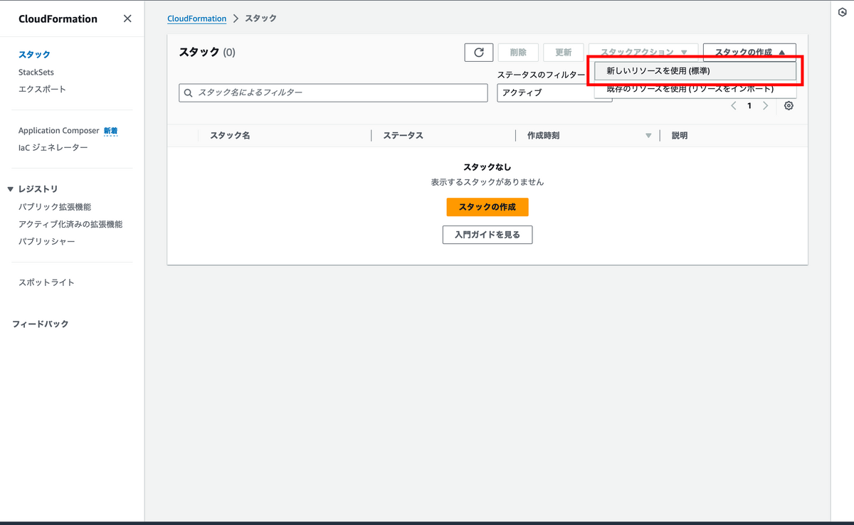This screenshot has height=525, width=854.
Task: Focus the スタック名によるフィルター search field
Action: 333,93
